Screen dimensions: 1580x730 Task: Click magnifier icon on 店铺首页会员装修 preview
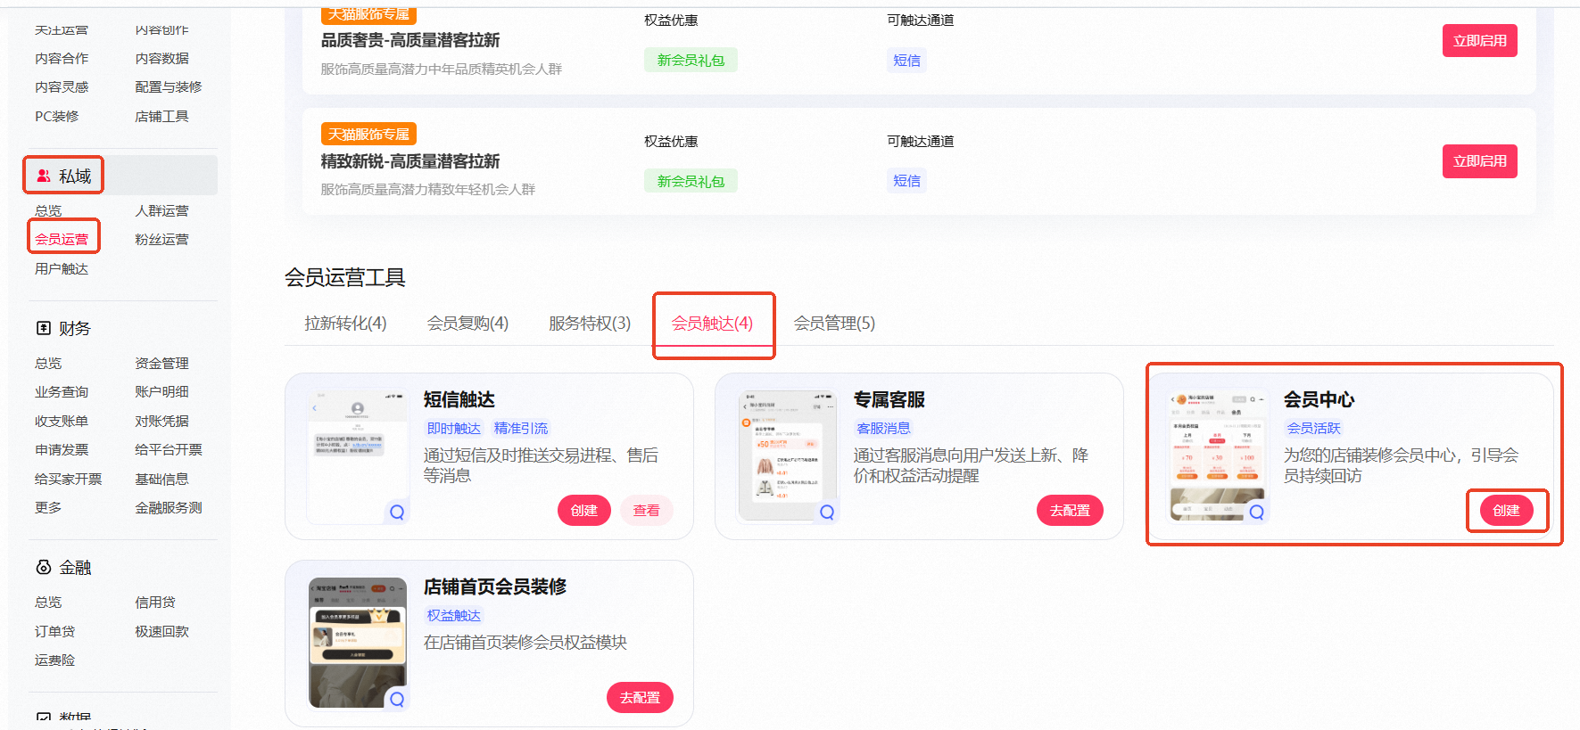[397, 699]
